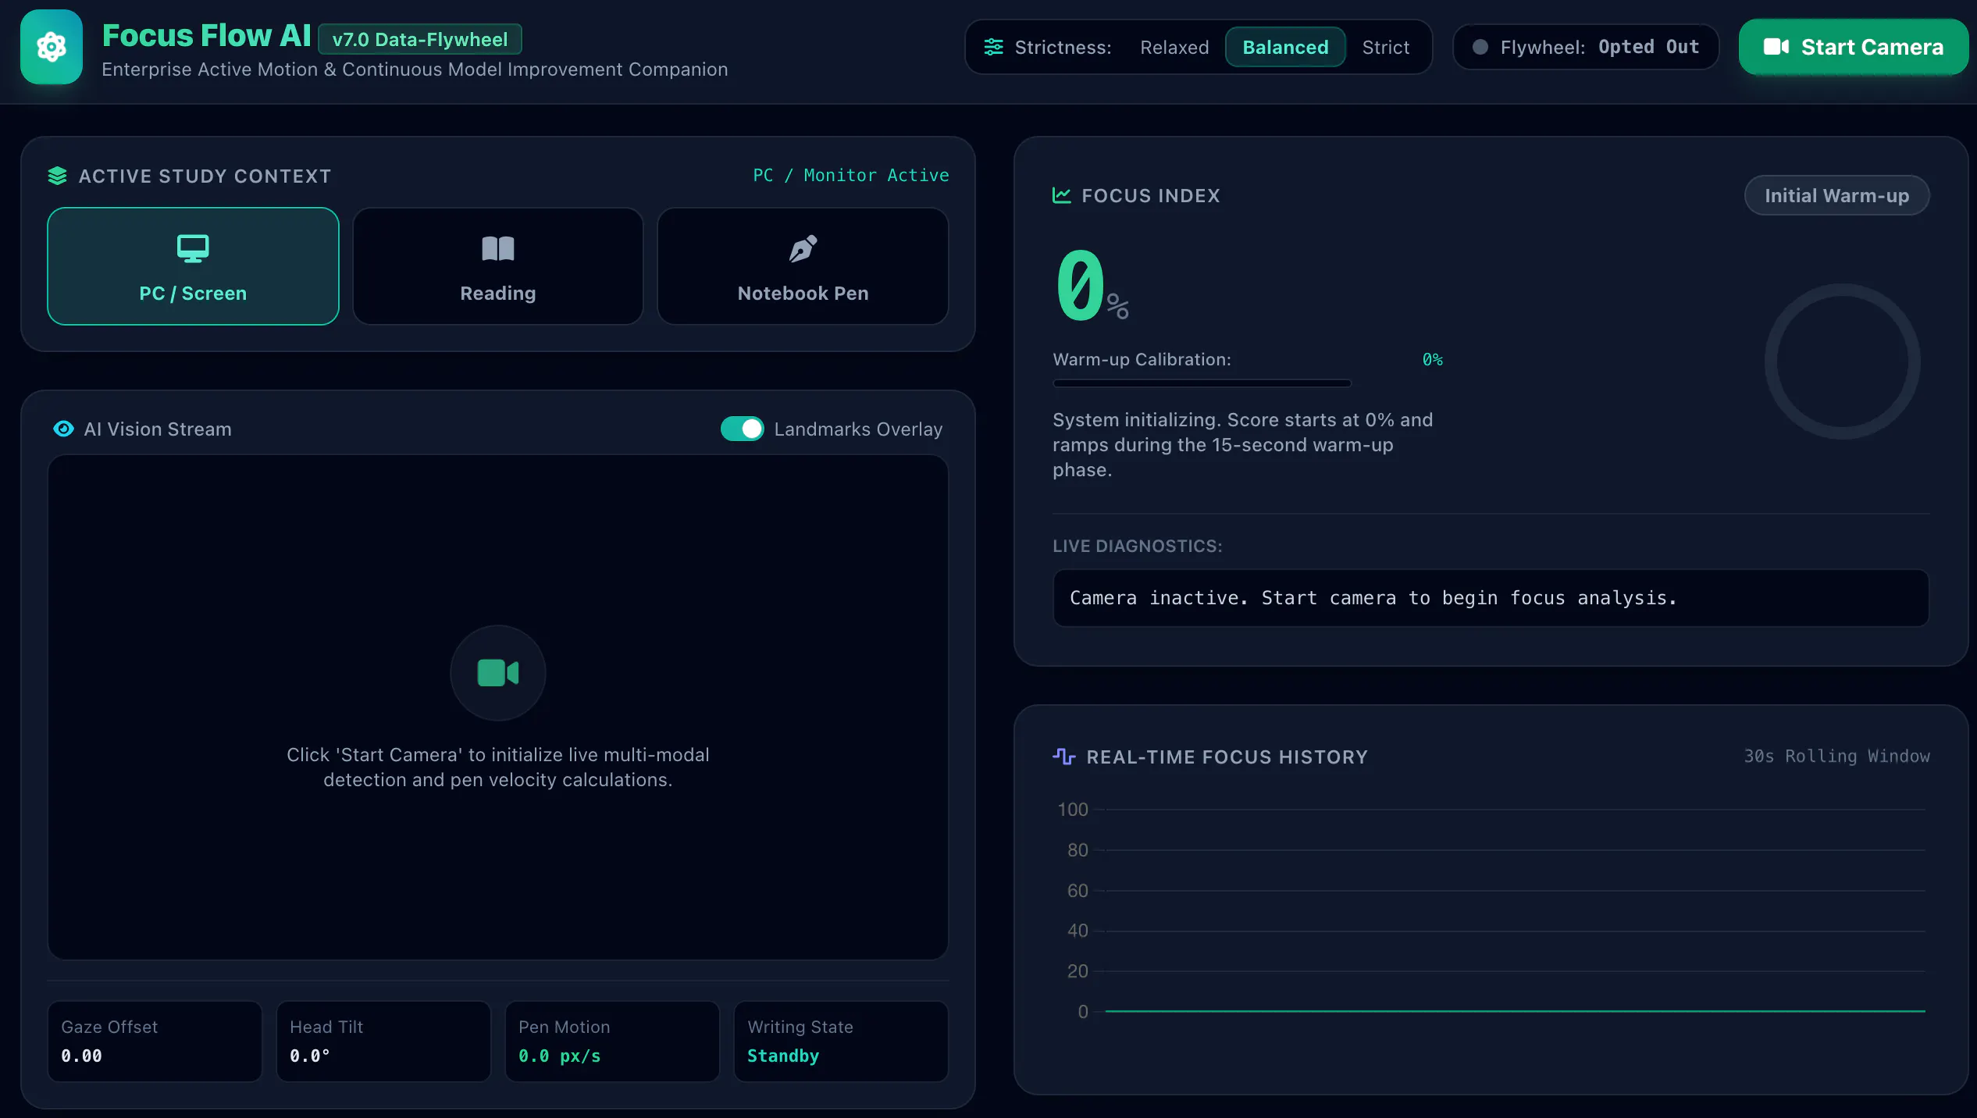Image resolution: width=1977 pixels, height=1118 pixels.
Task: Click the live diagnostics message box
Action: (1491, 598)
